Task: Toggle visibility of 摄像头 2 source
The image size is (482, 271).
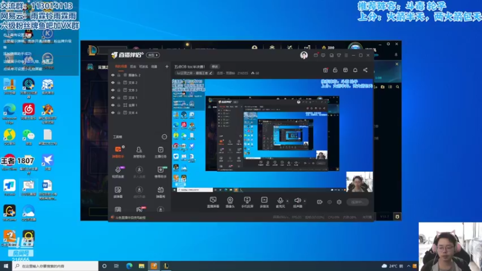Action: (x=113, y=75)
